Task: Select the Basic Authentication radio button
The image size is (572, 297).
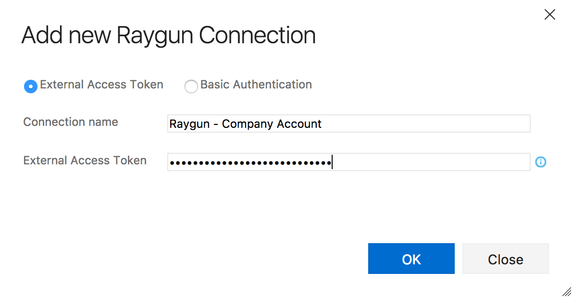Action: click(191, 87)
